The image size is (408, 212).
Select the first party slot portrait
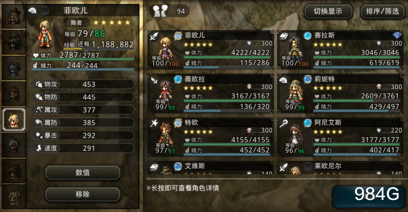click(x=14, y=16)
